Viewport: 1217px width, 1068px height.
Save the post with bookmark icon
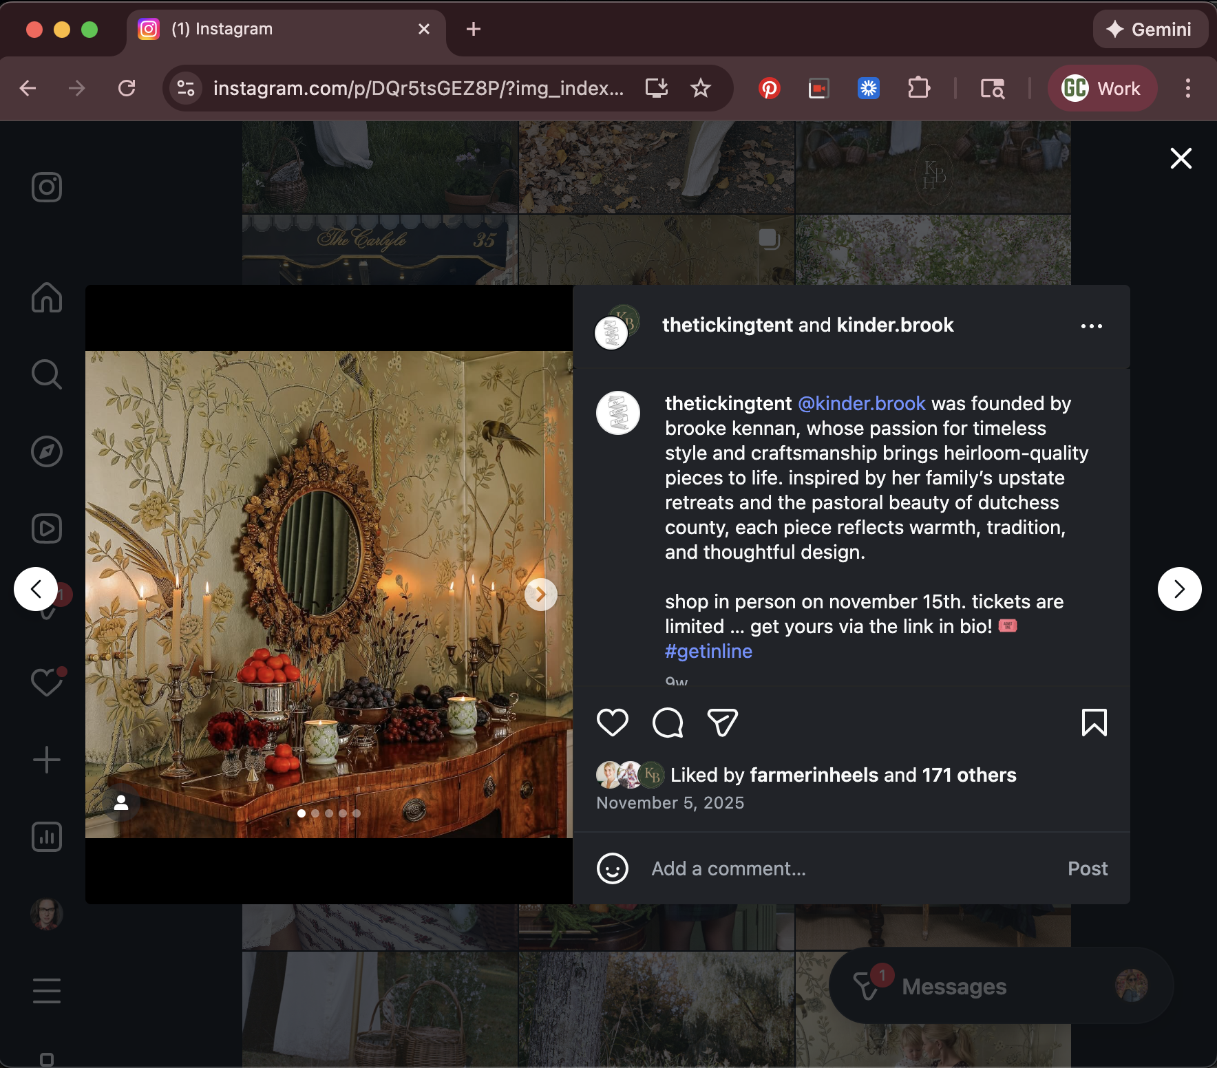point(1094,723)
